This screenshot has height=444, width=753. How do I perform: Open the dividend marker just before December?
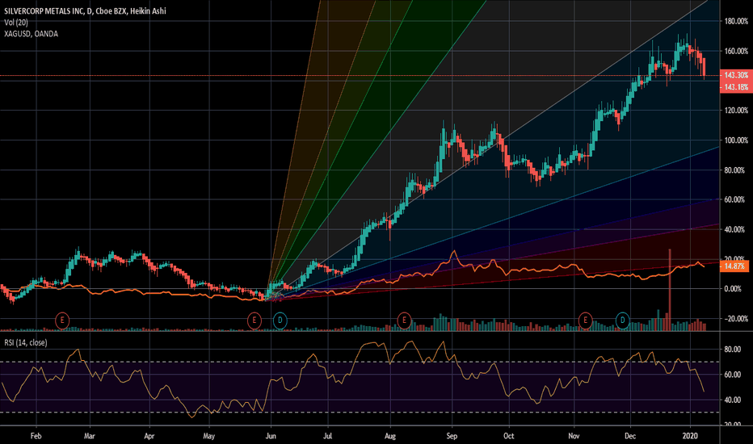click(x=622, y=320)
